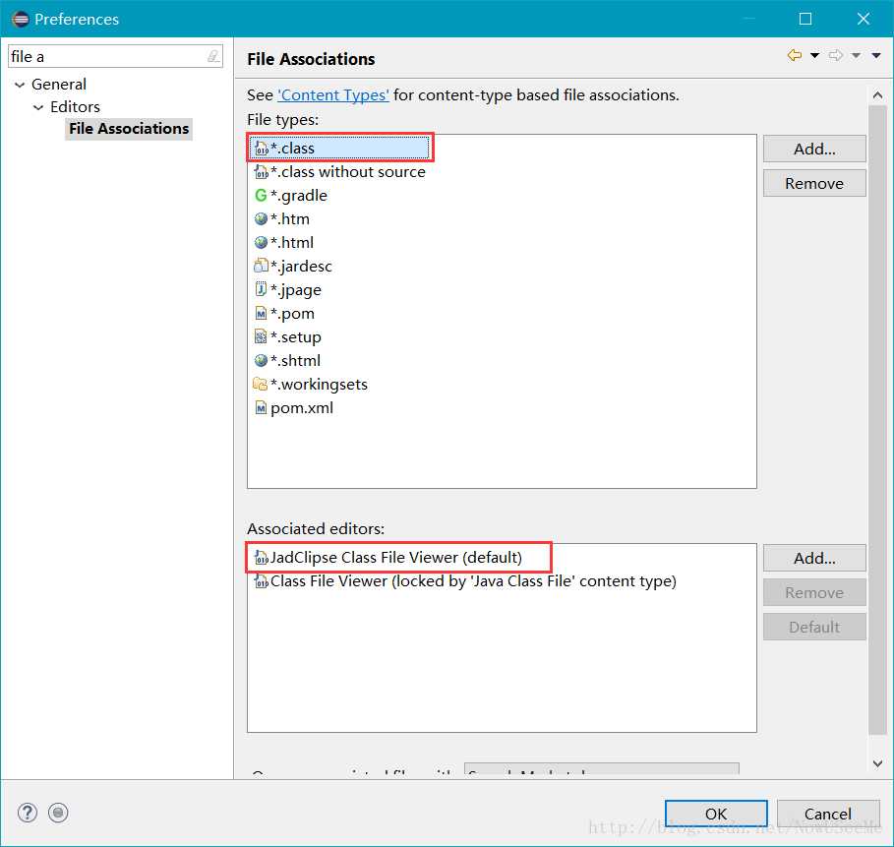Select the *.jpage file type
The height and width of the screenshot is (847, 894).
click(x=288, y=290)
